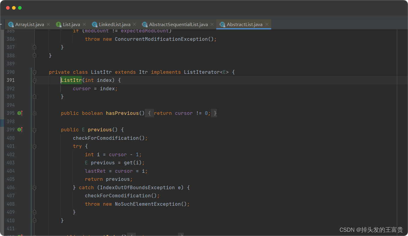Click 'cursor = index;' on line 392

[95, 88]
